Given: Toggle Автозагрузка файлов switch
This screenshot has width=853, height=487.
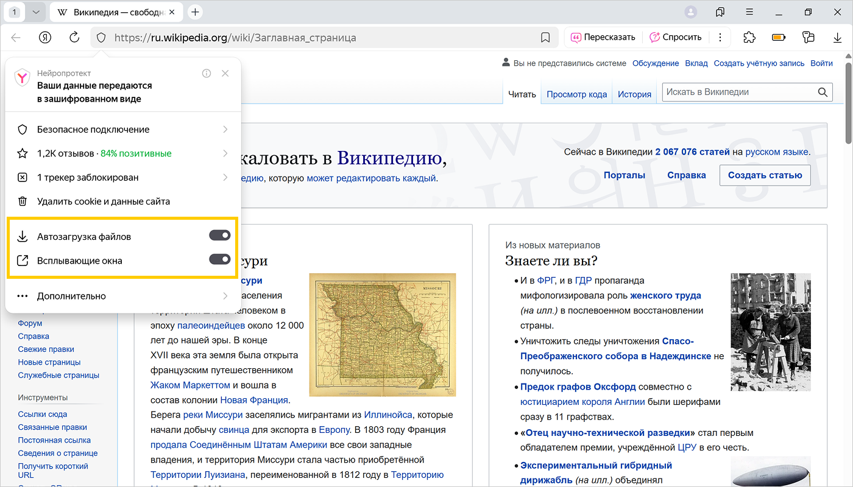Looking at the screenshot, I should (219, 236).
